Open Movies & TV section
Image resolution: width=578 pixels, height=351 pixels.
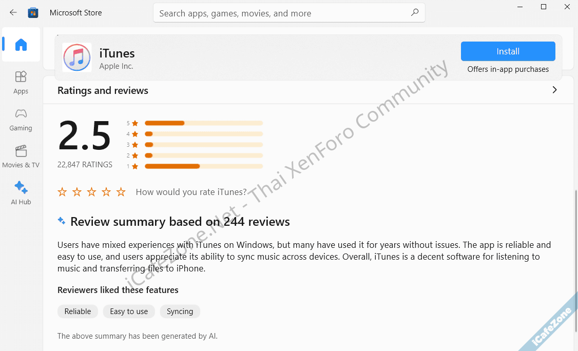pyautogui.click(x=21, y=156)
